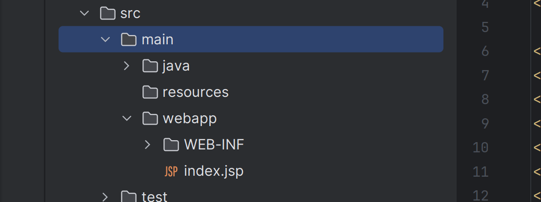Click the test folder icon
Viewport: 541px width, 202px height.
(129, 197)
